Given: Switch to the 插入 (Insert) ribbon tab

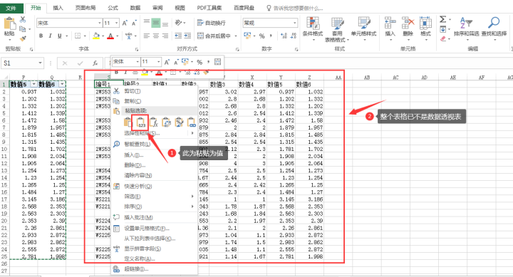Looking at the screenshot, I should coord(58,8).
